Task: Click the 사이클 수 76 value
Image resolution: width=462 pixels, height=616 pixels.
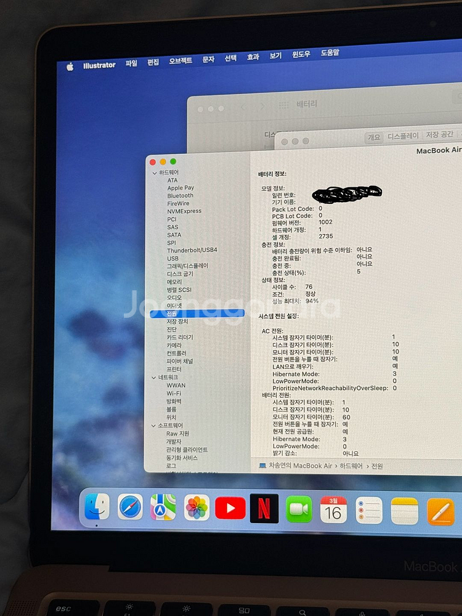Action: tap(309, 287)
